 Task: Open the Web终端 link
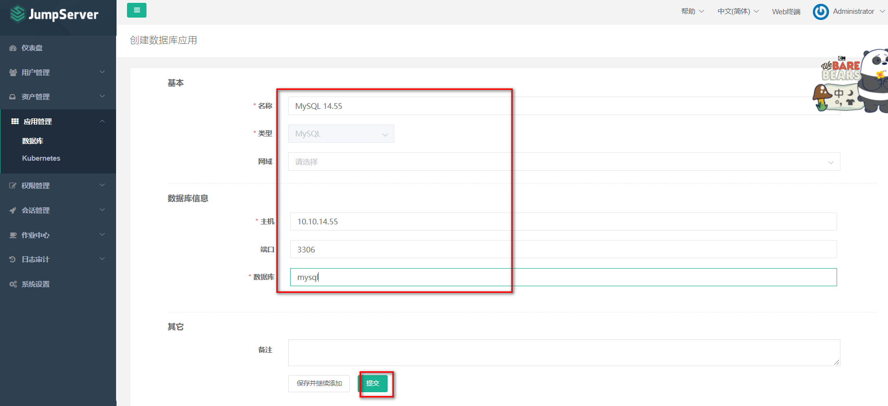tap(786, 11)
